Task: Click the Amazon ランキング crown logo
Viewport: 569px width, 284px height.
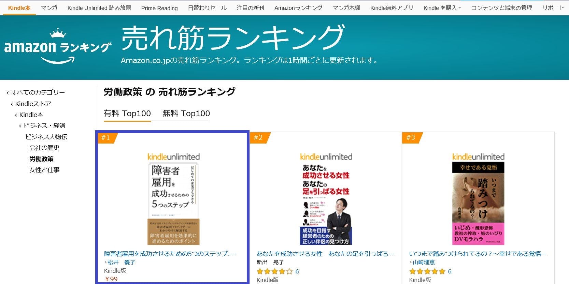Action: coord(57,46)
